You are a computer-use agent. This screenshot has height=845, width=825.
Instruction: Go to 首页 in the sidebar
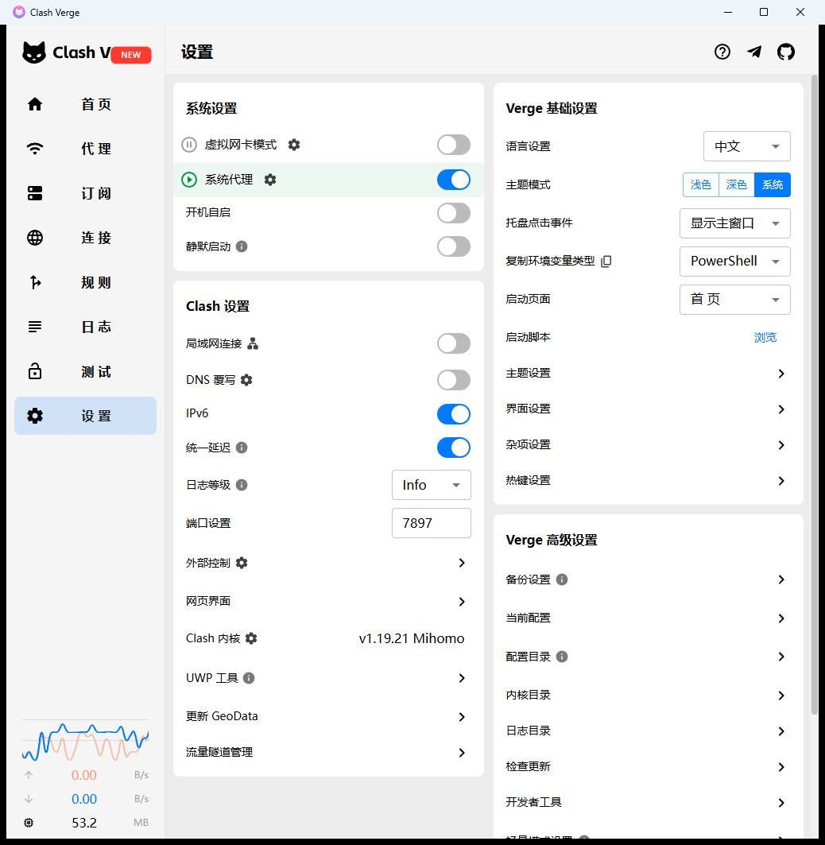[86, 104]
